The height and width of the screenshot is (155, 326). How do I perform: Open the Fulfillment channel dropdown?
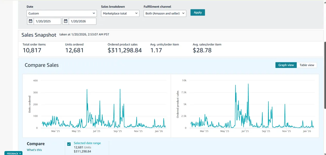(x=165, y=13)
